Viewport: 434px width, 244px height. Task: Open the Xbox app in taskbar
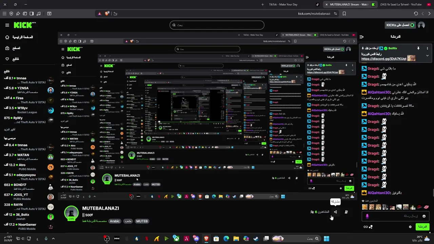point(176,239)
